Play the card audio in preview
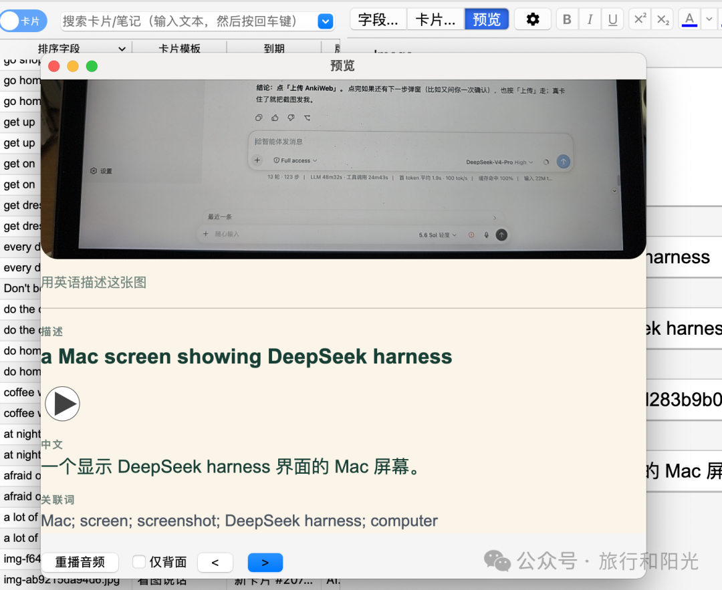Image resolution: width=722 pixels, height=590 pixels. point(63,404)
